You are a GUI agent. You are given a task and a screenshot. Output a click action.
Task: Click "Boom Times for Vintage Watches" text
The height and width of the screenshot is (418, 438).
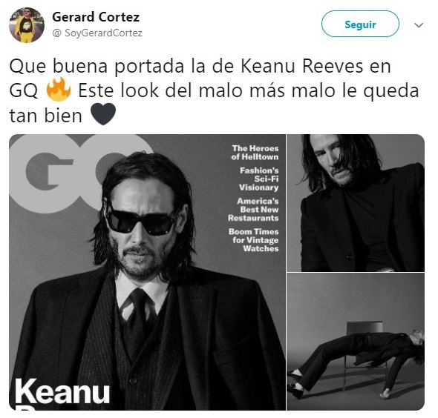[x=253, y=240]
